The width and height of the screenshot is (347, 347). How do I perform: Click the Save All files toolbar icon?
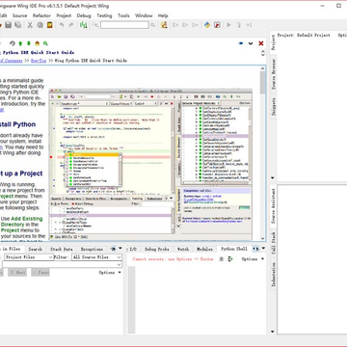18,25
